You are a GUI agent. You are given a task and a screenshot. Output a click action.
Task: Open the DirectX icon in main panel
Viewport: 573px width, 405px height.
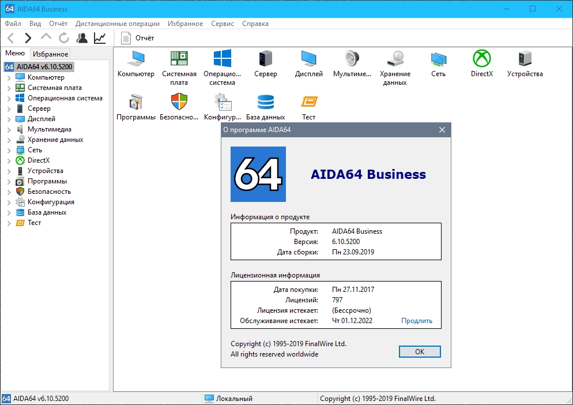(x=482, y=58)
